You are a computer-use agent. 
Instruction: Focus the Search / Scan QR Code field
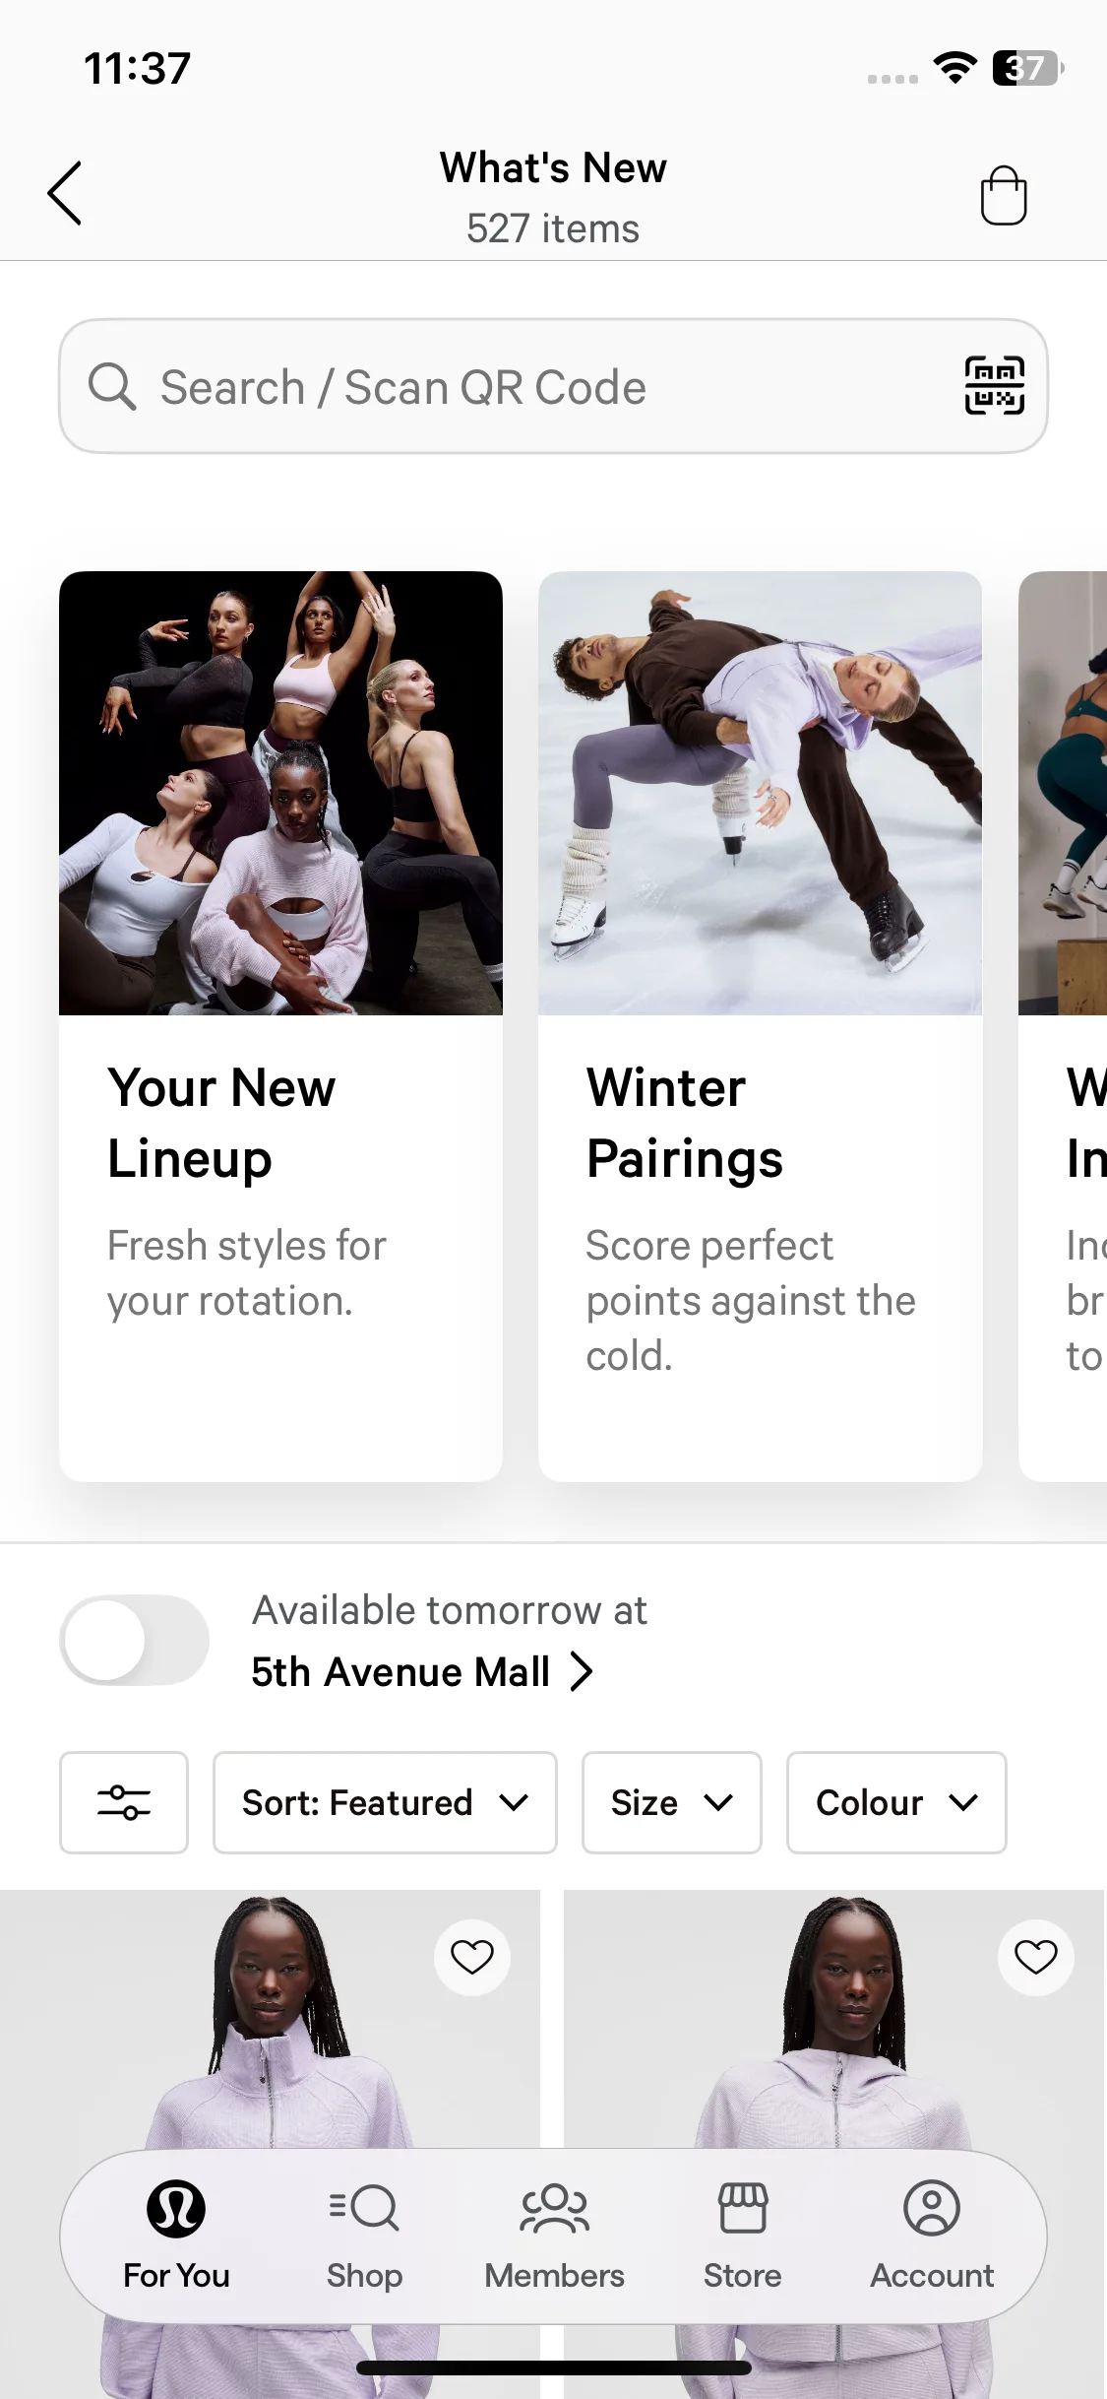point(553,386)
